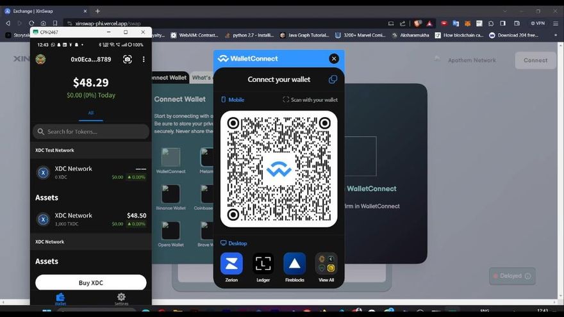Open the XDC Network 0 XDC row

tap(90, 172)
